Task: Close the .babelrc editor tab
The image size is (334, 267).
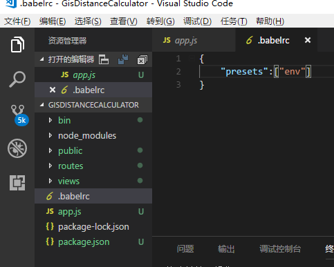Action: pos(308,40)
